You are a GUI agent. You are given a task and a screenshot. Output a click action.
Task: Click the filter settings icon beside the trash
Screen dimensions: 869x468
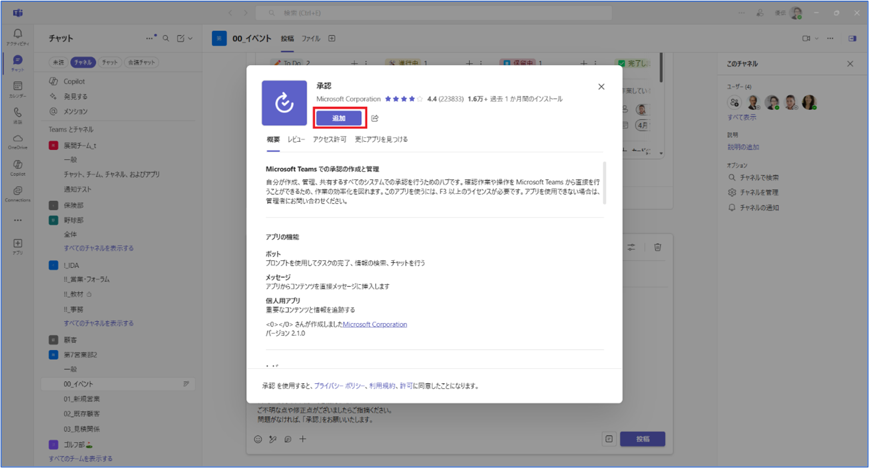631,247
